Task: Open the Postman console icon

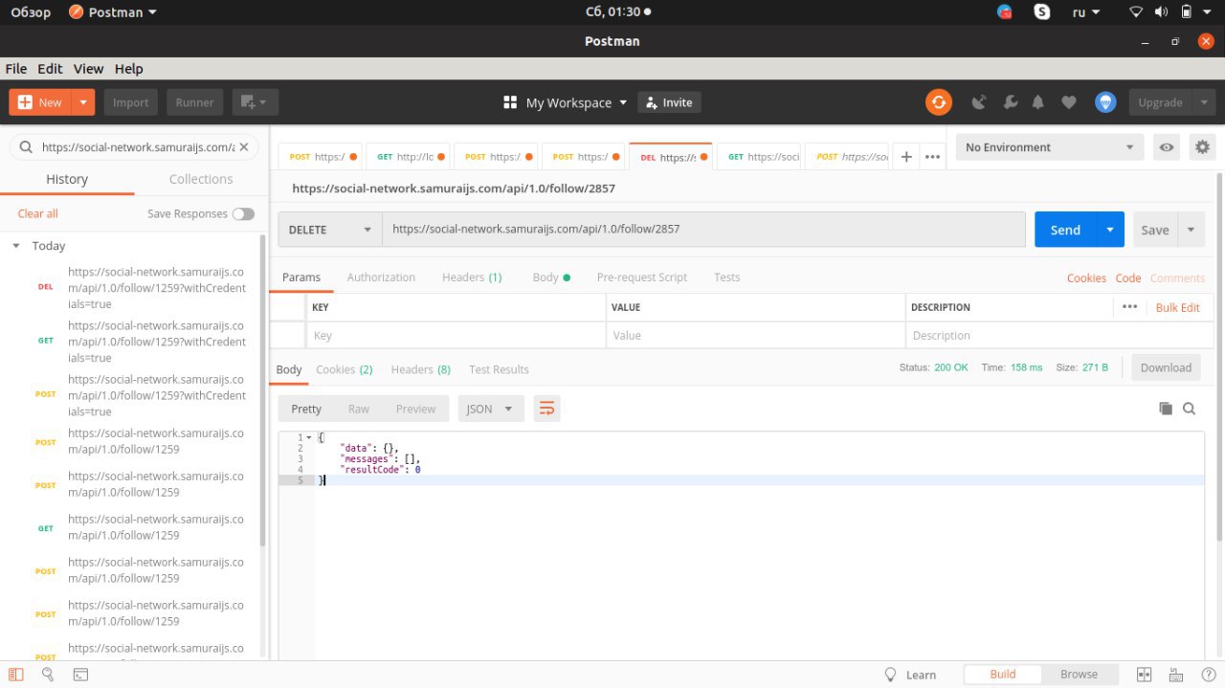Action: tap(81, 675)
